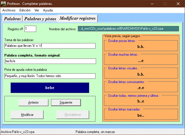Click the 'Ocultar letras vocales :' label
The height and width of the screenshot is (135, 185).
pos(123,68)
